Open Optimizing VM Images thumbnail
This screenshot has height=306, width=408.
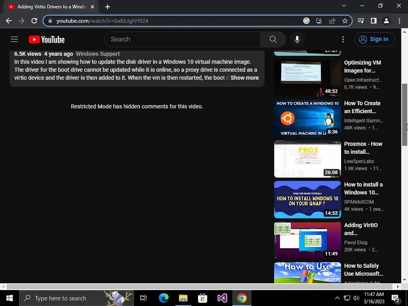point(307,78)
